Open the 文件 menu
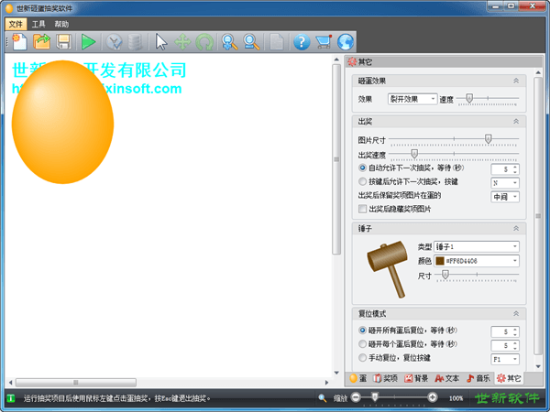 click(x=16, y=23)
